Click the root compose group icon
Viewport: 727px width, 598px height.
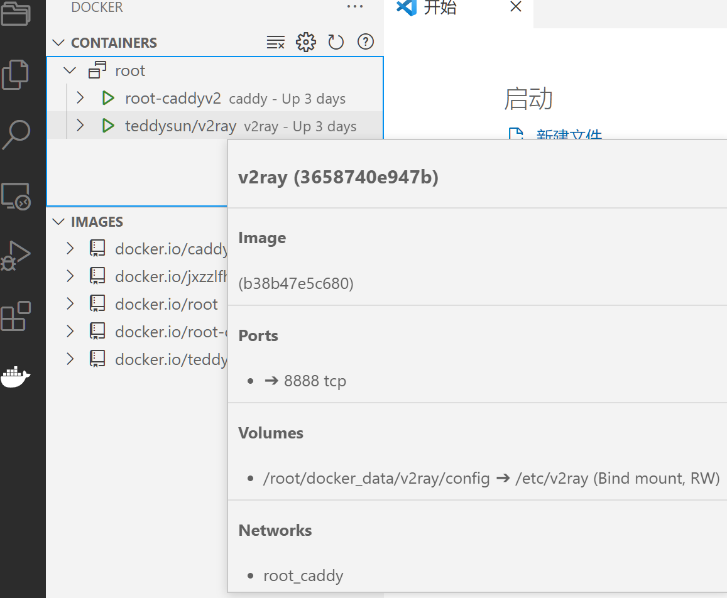97,70
